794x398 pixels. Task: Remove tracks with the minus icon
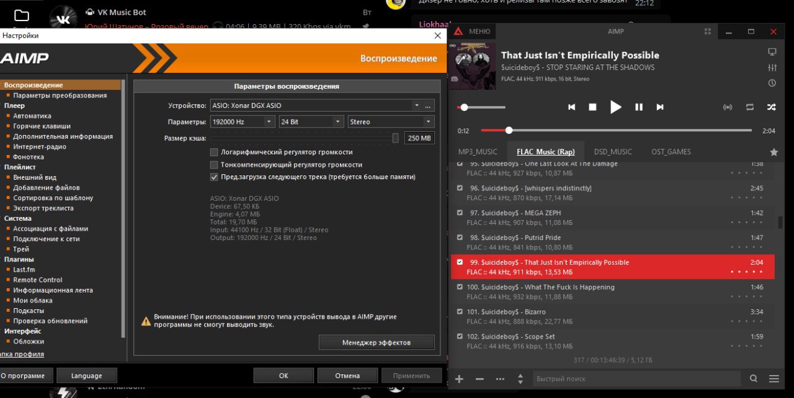[x=480, y=379]
